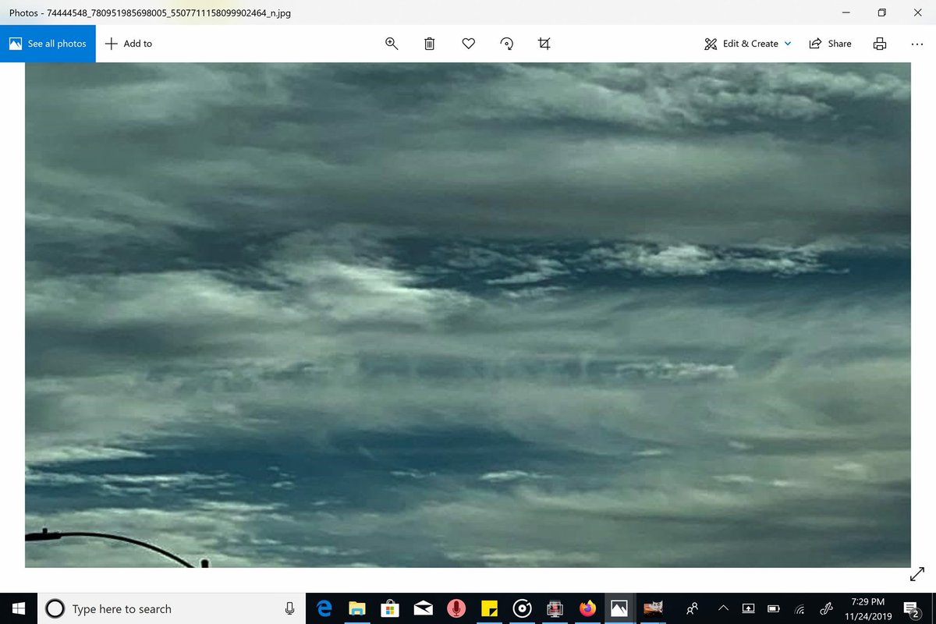The image size is (936, 624).
Task: Open the See more three-dots menu
Action: (917, 44)
